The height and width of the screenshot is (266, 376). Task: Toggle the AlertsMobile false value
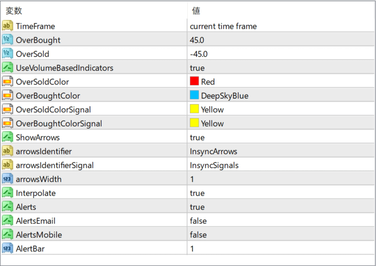click(x=281, y=235)
